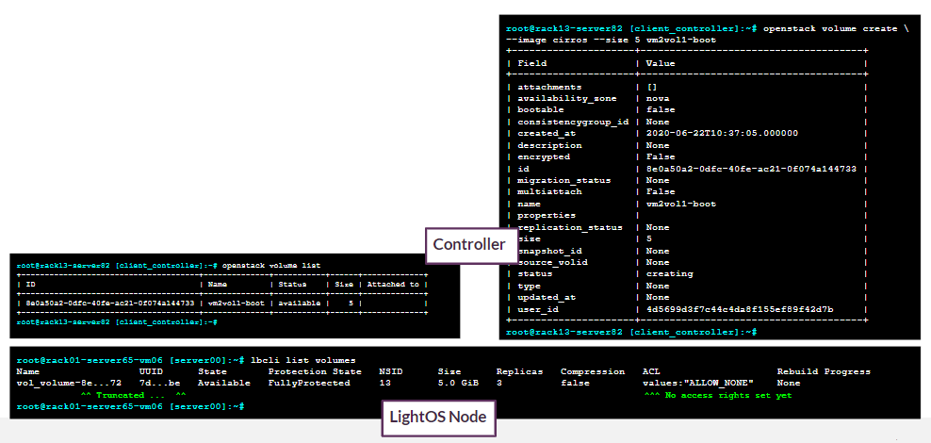Click the 'creating' status value
The width and height of the screenshot is (931, 443).
tap(669, 273)
